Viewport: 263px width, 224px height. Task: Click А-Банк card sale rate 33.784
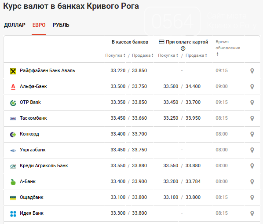point(193,181)
